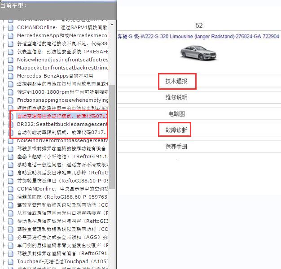Click document icon beside 移动电话一般性问题

click(x=11, y=165)
